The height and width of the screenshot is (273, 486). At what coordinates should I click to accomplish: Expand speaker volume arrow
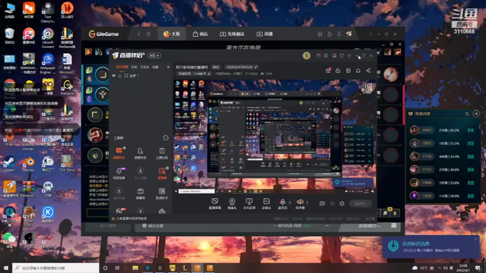[x=307, y=203]
